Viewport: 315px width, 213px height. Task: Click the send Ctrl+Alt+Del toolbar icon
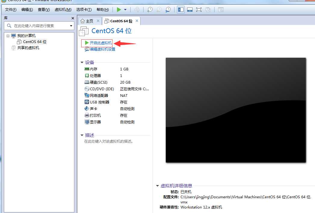point(137,9)
